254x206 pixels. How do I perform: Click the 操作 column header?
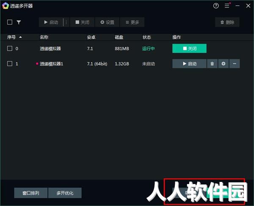tap(177, 37)
